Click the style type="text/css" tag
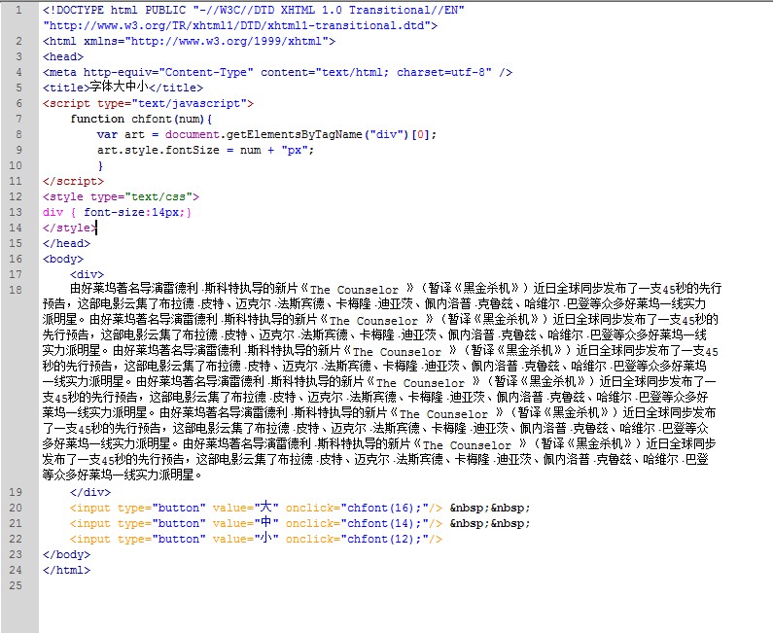Viewport: 773px width, 633px height. (x=121, y=196)
